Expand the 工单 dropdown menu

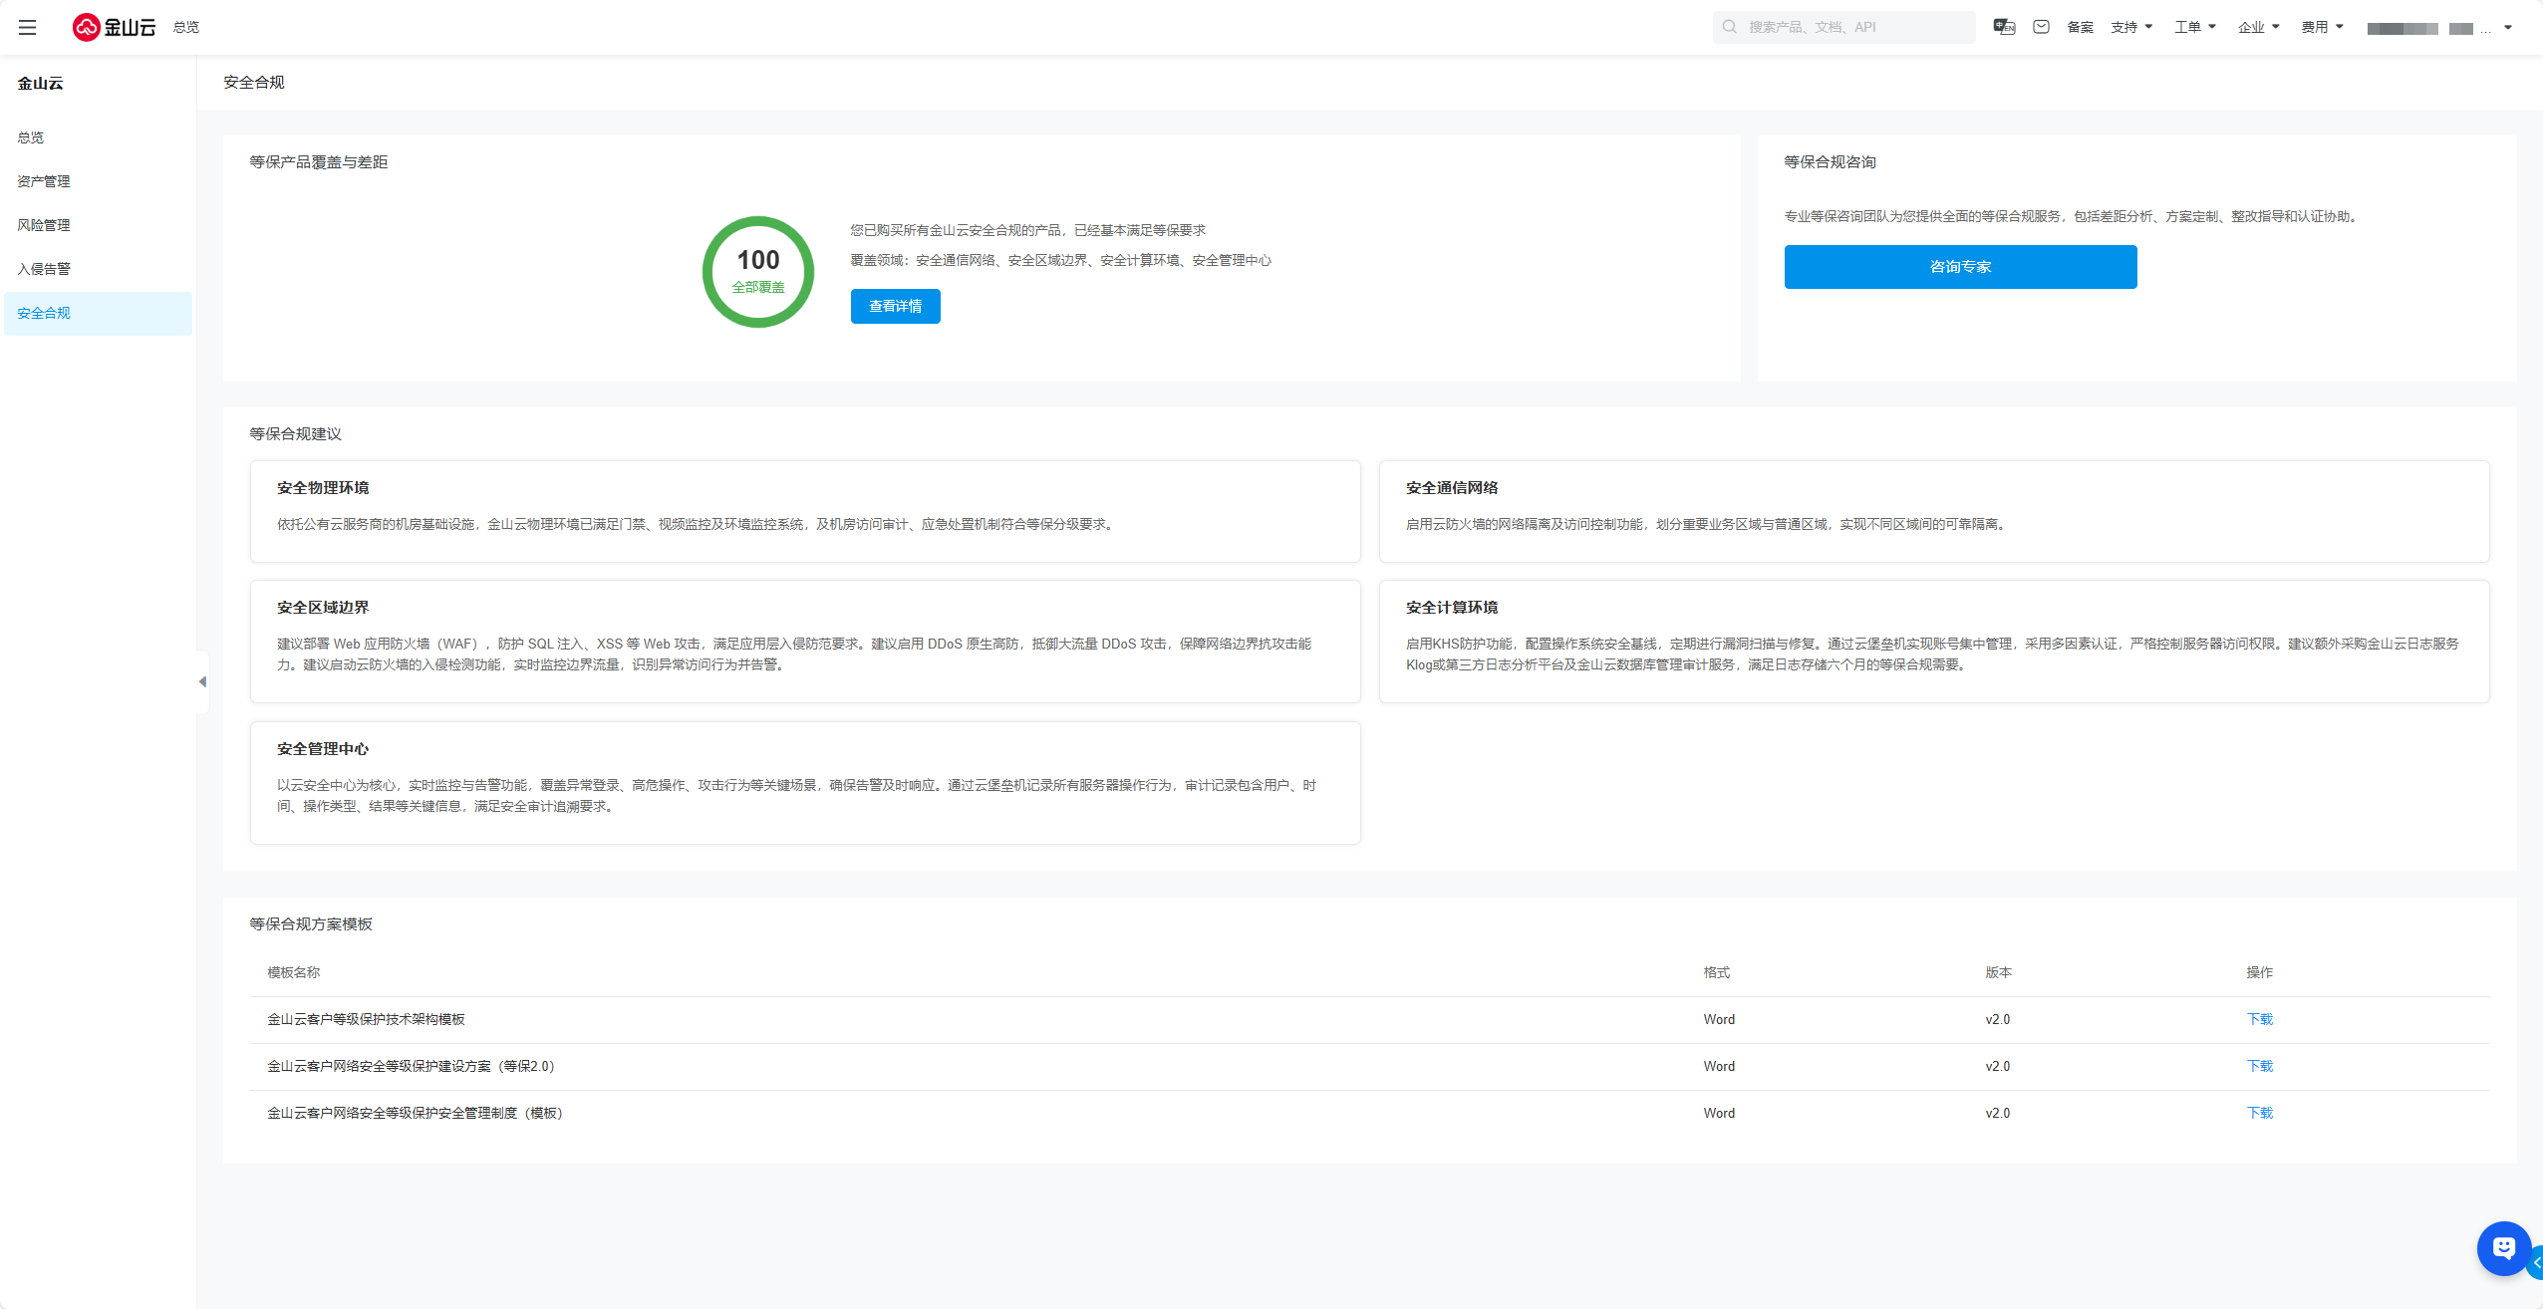pos(2194,27)
